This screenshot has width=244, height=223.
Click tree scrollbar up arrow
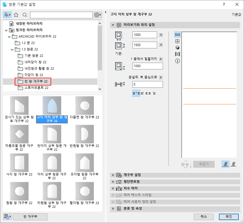click(100, 23)
